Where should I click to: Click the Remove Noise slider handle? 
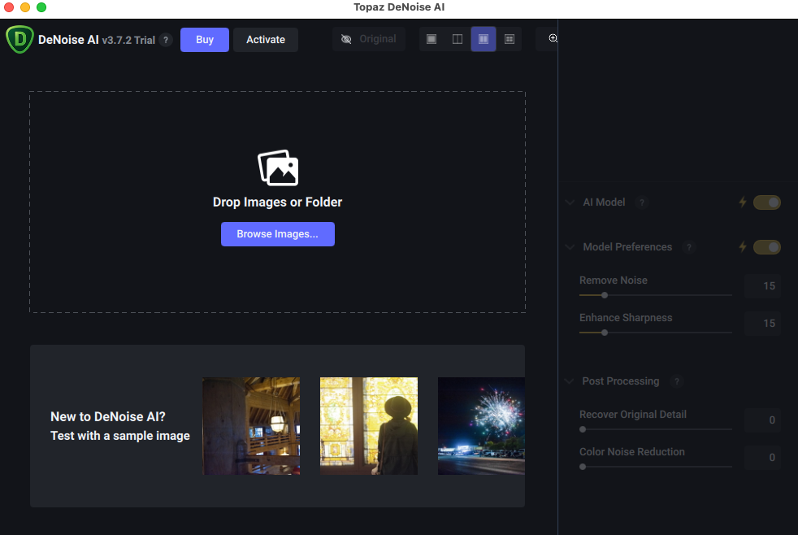click(x=605, y=295)
